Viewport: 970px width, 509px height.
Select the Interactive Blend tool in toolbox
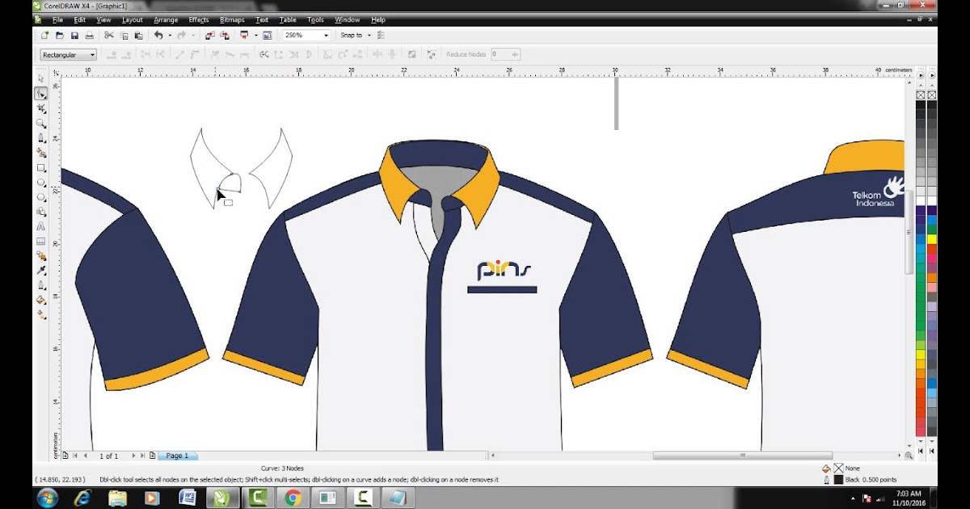[41, 255]
